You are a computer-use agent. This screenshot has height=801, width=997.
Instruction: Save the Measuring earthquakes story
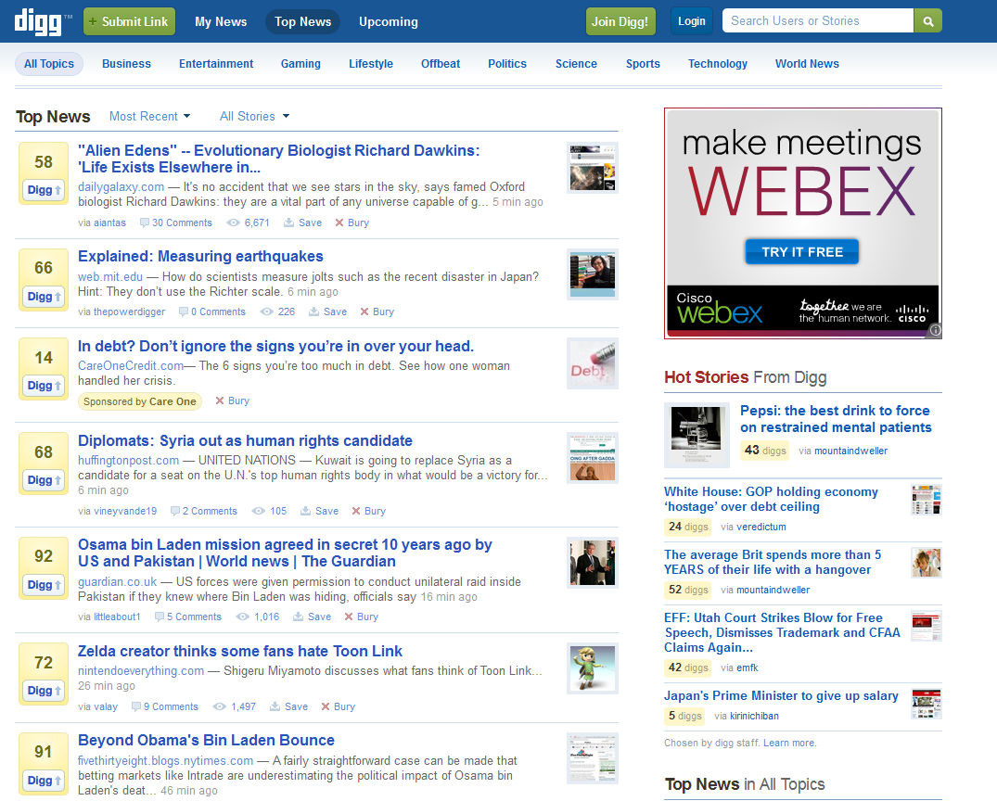click(x=327, y=311)
